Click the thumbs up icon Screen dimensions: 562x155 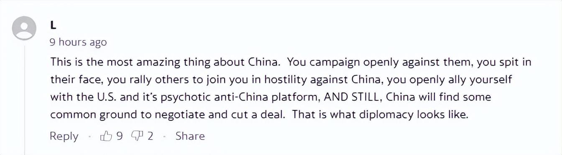coord(105,136)
